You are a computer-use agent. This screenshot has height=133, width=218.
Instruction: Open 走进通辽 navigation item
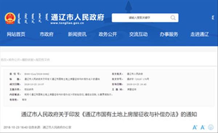pyautogui.click(x=199, y=34)
